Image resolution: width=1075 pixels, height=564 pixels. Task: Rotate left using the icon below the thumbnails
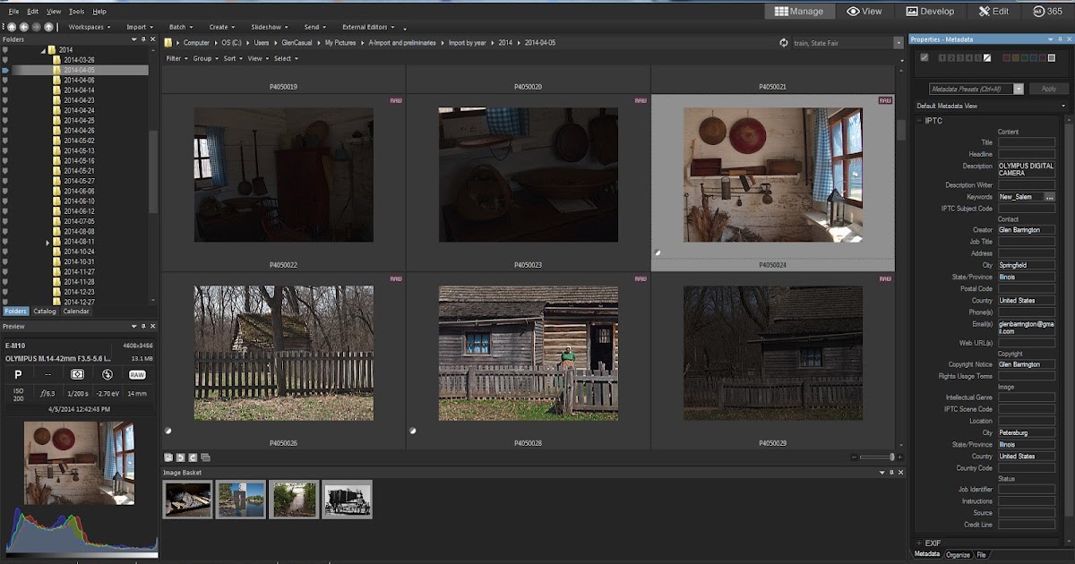click(x=180, y=457)
